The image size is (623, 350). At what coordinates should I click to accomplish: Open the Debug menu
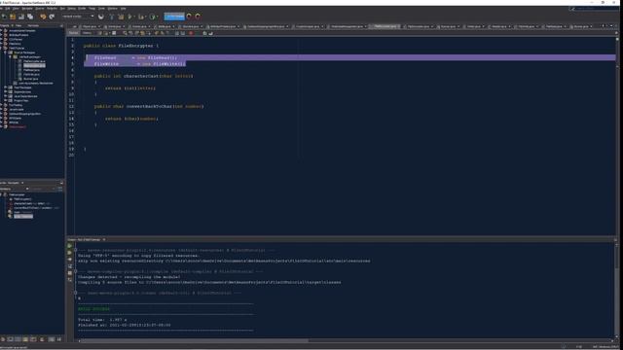[x=71, y=9]
